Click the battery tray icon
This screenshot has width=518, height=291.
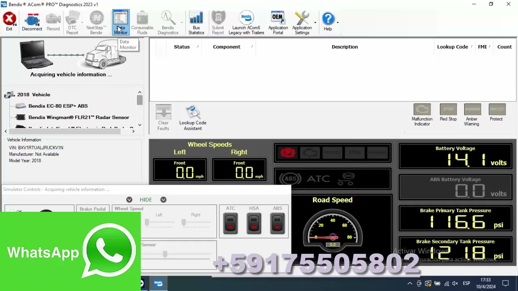(x=437, y=283)
